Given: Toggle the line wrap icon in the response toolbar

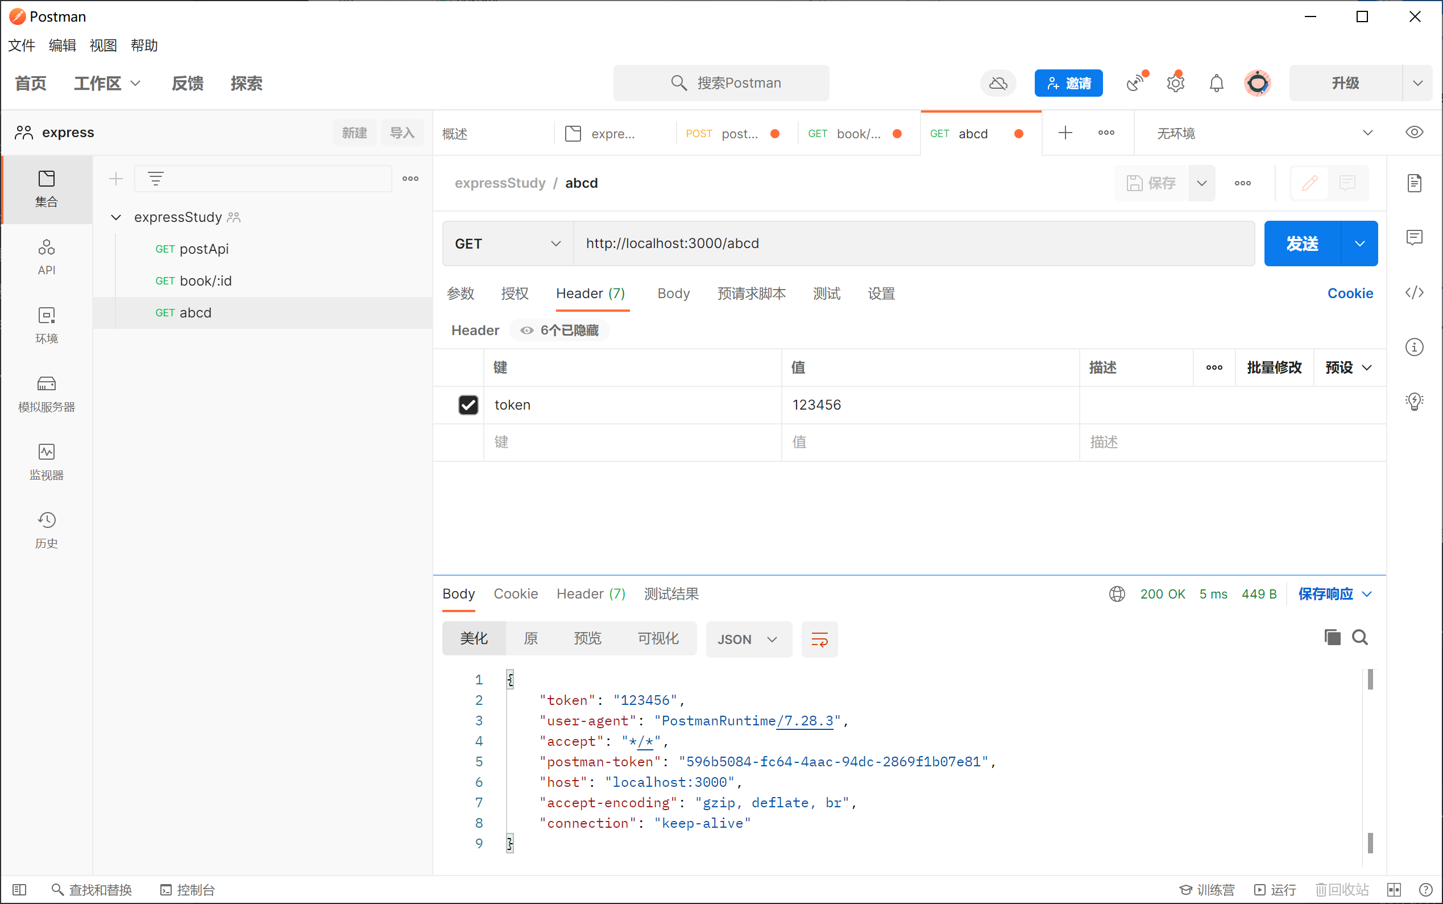Looking at the screenshot, I should (819, 639).
